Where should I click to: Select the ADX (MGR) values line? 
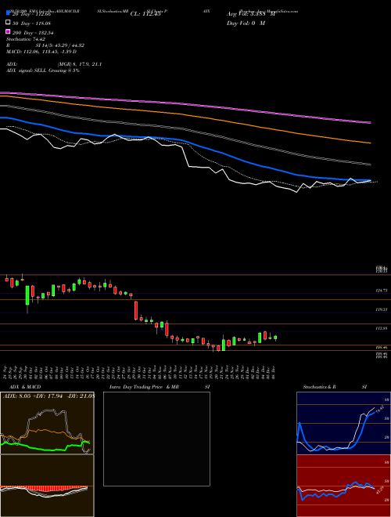(54, 64)
